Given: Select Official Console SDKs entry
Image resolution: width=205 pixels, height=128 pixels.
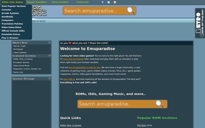Looking at the screenshot, I should click(13, 31).
